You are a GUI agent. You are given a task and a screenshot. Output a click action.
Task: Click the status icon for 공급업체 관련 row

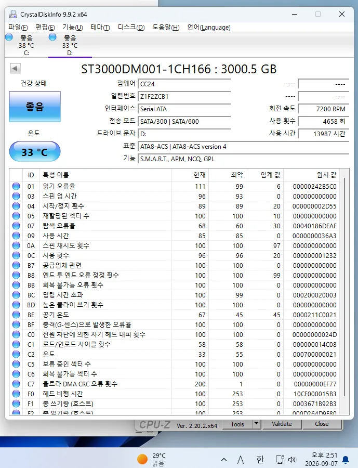pos(16,265)
